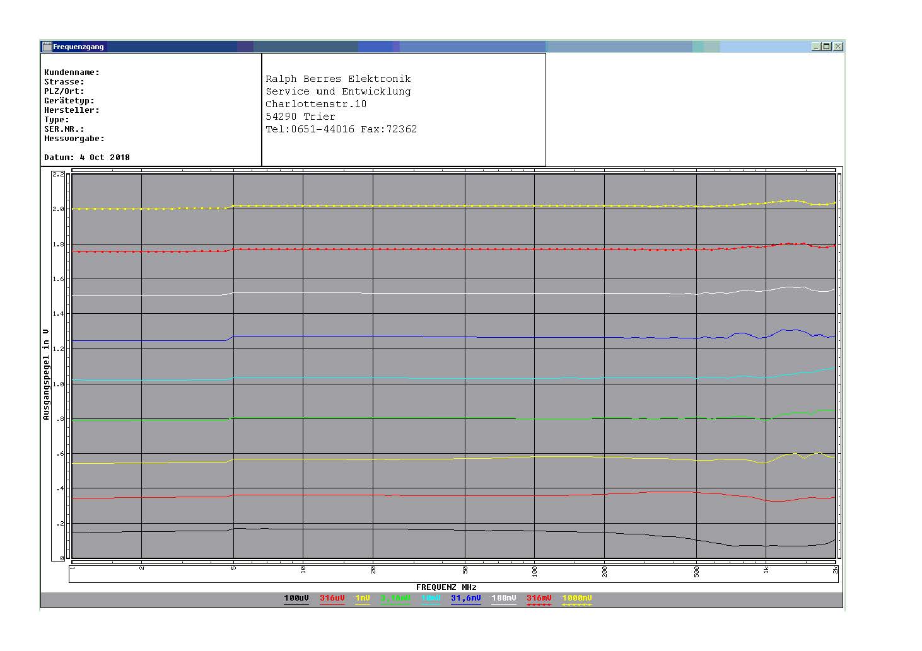The image size is (922, 651).
Task: Click the white 100mV legend entry
Action: (503, 599)
